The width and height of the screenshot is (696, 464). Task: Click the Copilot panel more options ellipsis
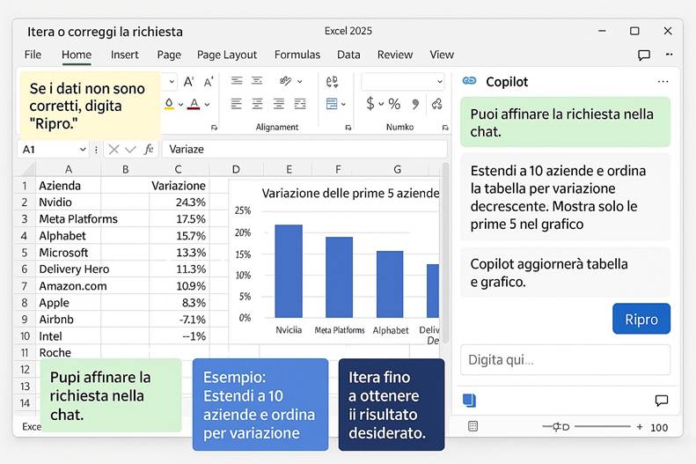663,82
